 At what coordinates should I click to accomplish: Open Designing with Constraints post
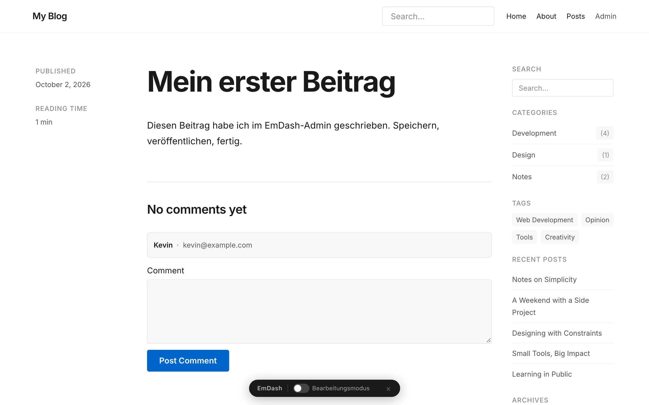[557, 333]
